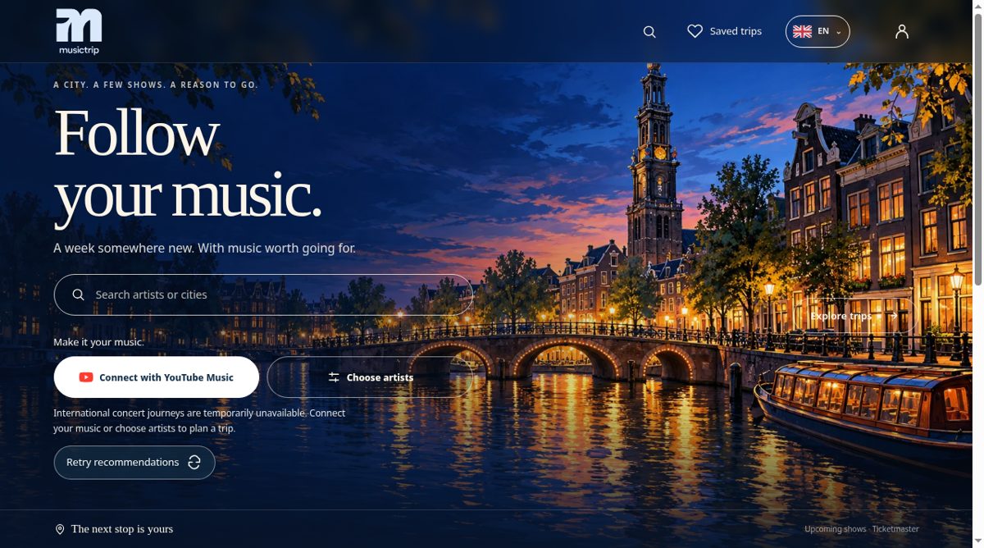Image resolution: width=984 pixels, height=548 pixels.
Task: Open the user account profile icon
Action: [902, 31]
